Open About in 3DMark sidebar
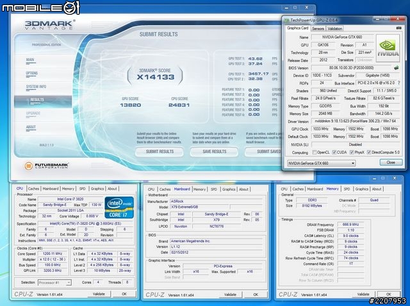The image size is (410, 306). (31, 127)
